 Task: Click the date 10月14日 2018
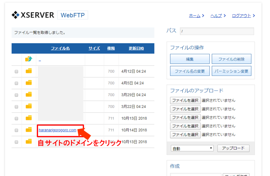(134, 130)
